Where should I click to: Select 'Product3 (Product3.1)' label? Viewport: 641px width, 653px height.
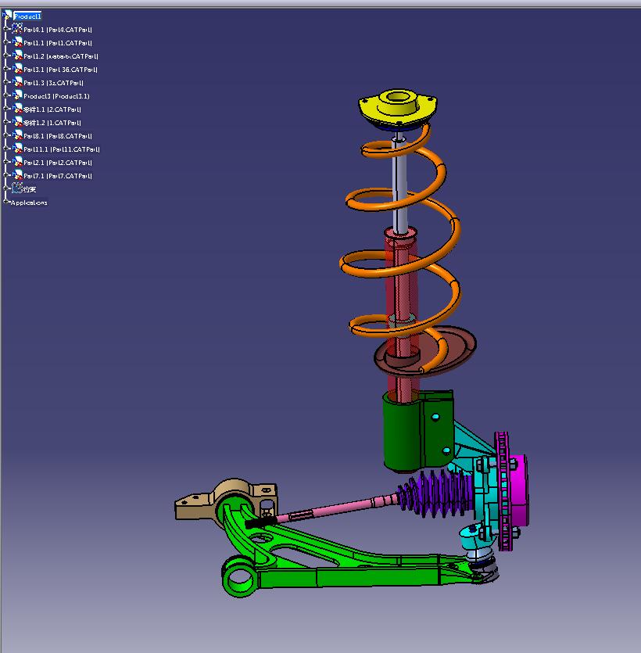tap(56, 96)
